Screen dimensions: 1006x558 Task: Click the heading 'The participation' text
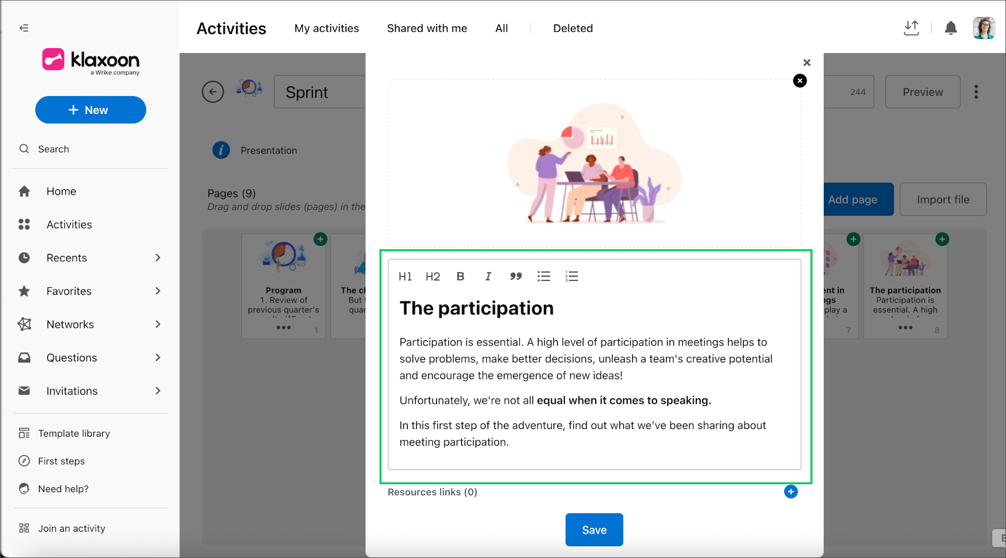[x=477, y=308]
